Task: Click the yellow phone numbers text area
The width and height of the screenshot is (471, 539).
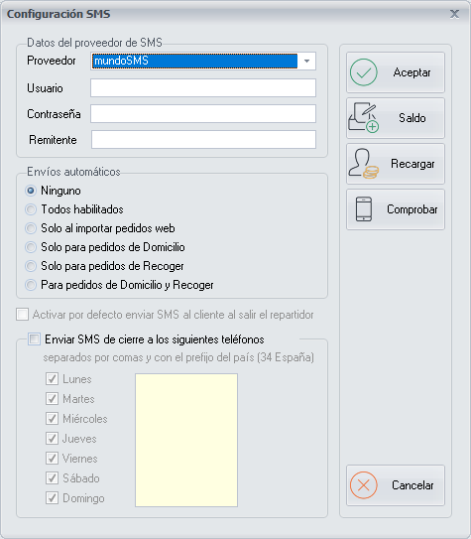Action: (x=186, y=440)
